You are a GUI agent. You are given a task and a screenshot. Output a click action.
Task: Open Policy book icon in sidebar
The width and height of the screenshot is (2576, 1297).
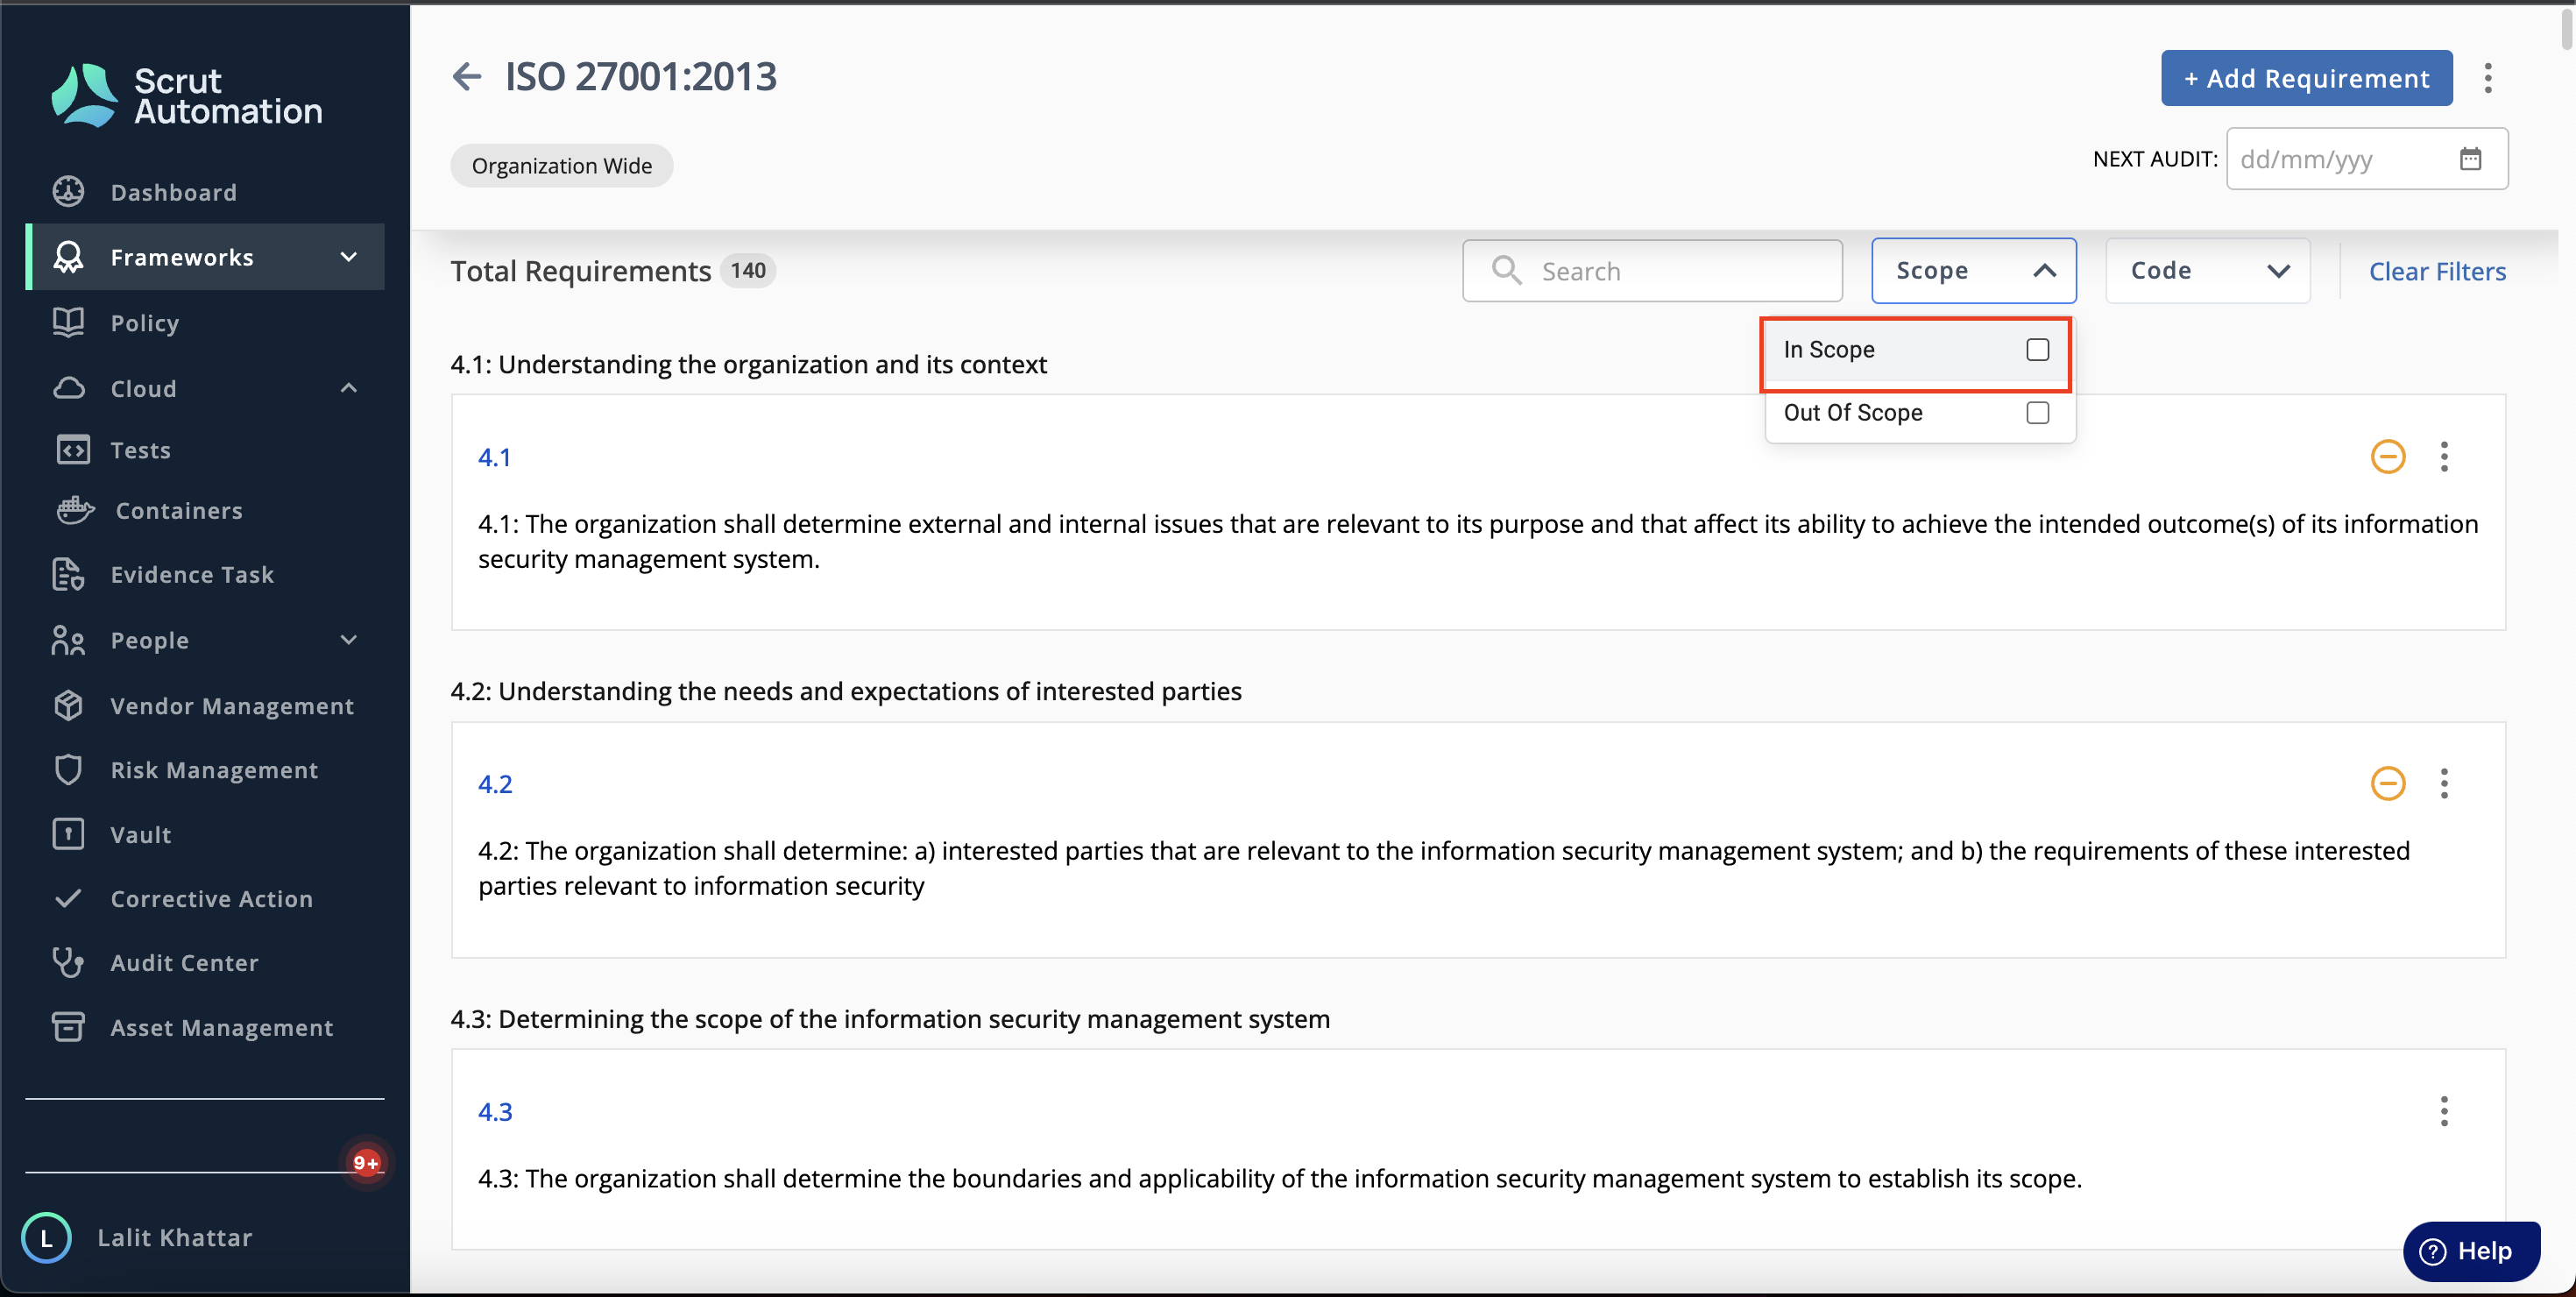coord(69,322)
